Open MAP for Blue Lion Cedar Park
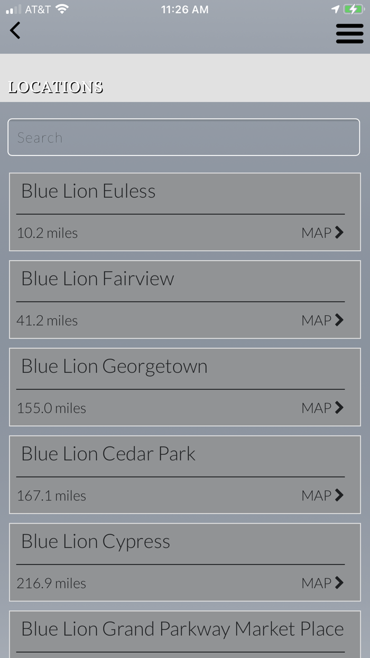 coord(322,496)
